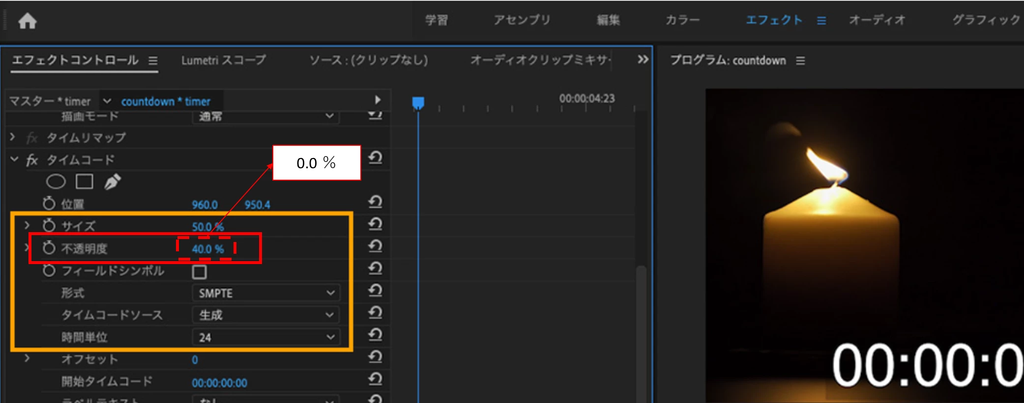1024x403 pixels.
Task: Reset the 位置 parameter
Action: pyautogui.click(x=375, y=202)
